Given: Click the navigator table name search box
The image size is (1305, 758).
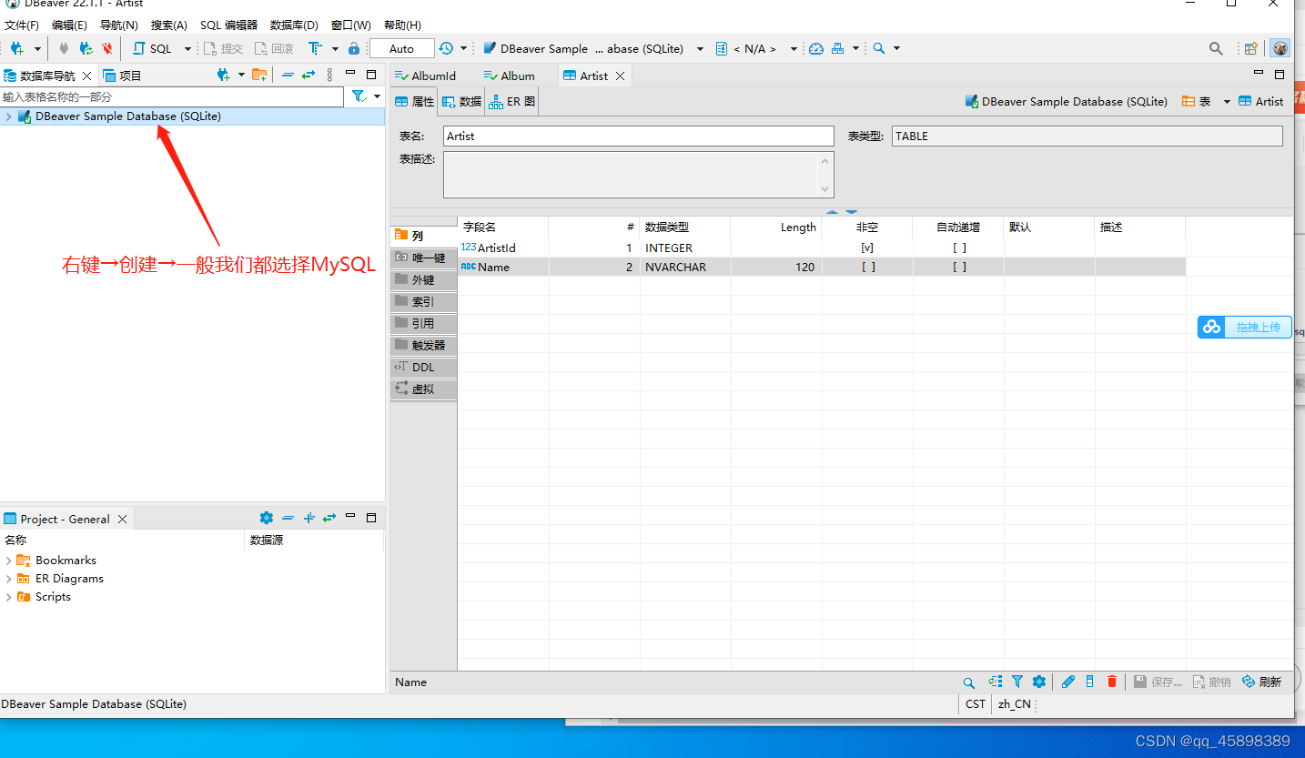Looking at the screenshot, I should (172, 96).
